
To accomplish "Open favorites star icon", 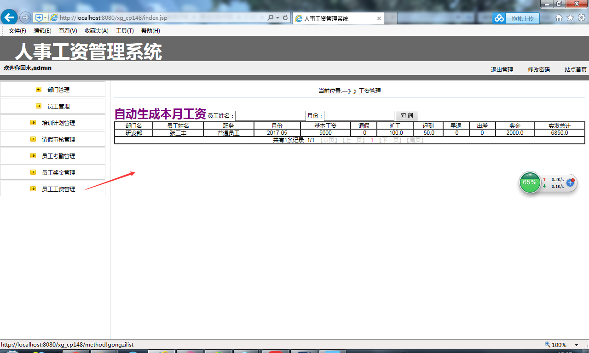I will [x=570, y=18].
